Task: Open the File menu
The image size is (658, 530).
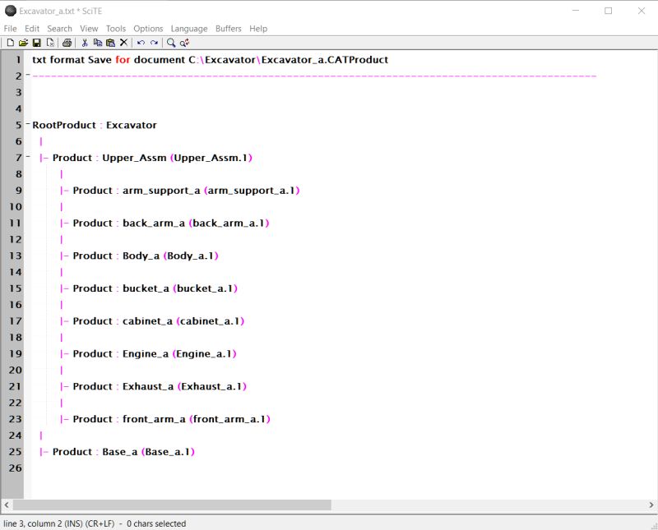Action: tap(10, 29)
